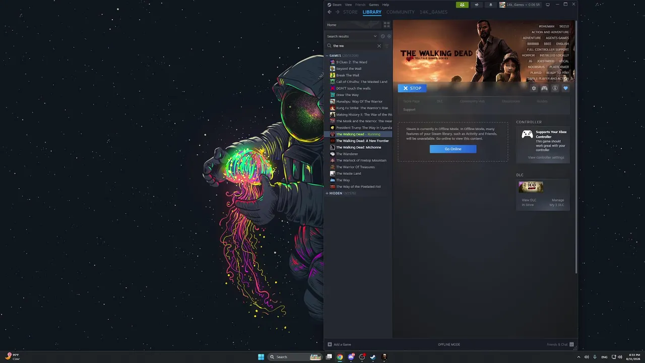Go forward with the right arrow in Steam
This screenshot has height=363, width=645.
(338, 12)
